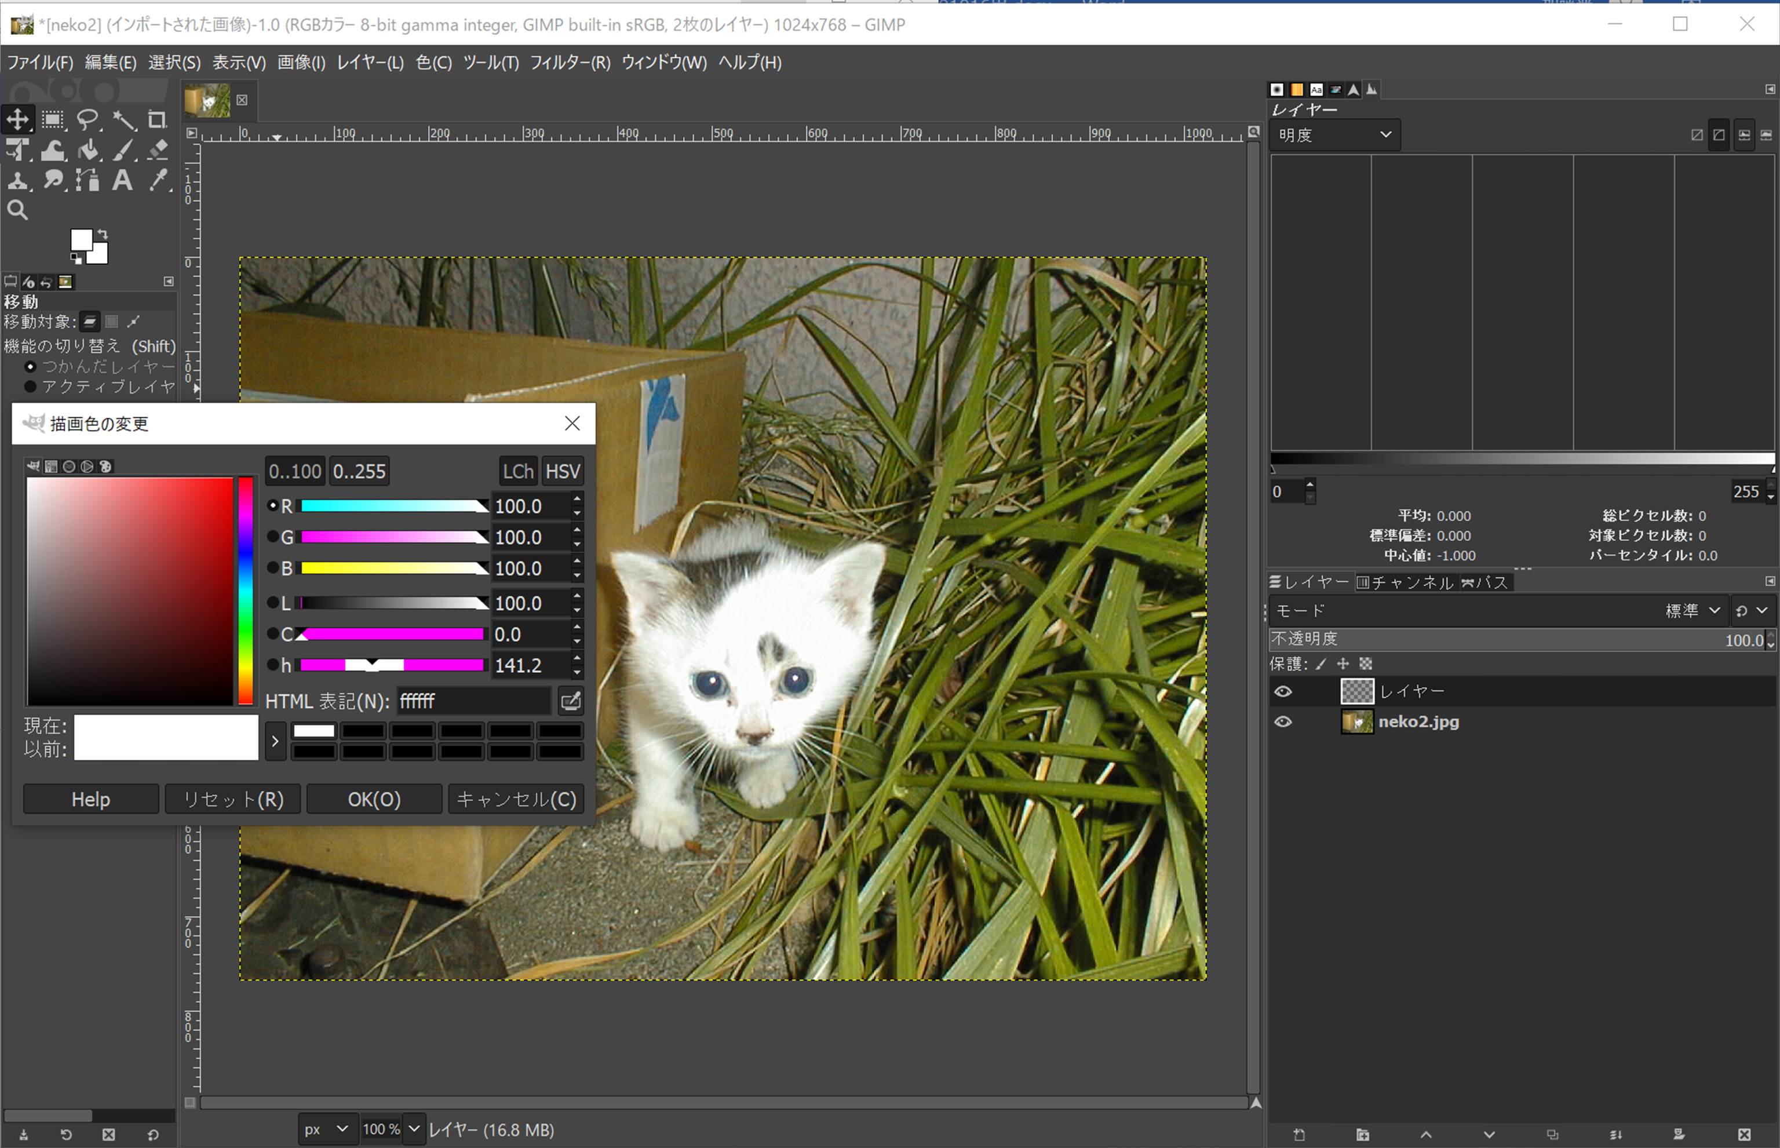Select the Bucket Fill tool
Image resolution: width=1780 pixels, height=1148 pixels.
click(89, 151)
